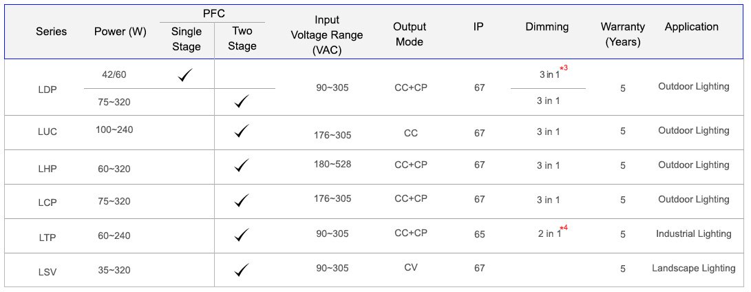The width and height of the screenshot is (751, 292).
Task: Click the red *3 footnote marker
Action: [x=564, y=68]
